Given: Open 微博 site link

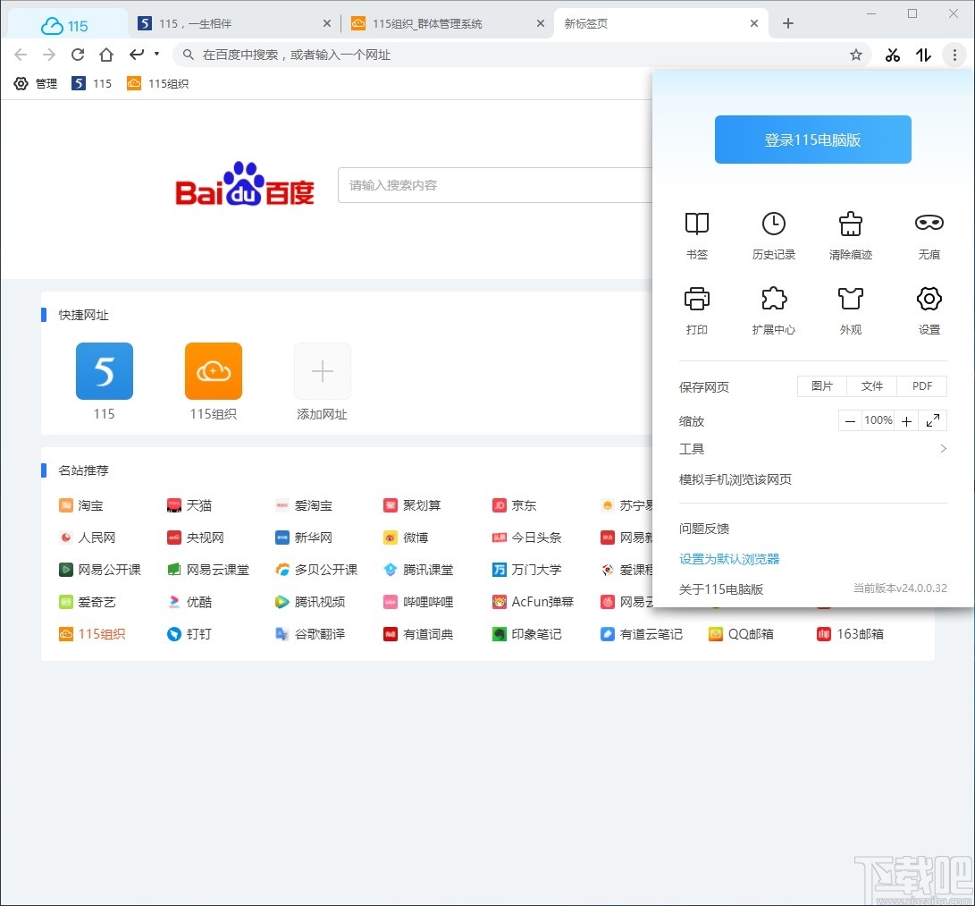Looking at the screenshot, I should point(406,538).
